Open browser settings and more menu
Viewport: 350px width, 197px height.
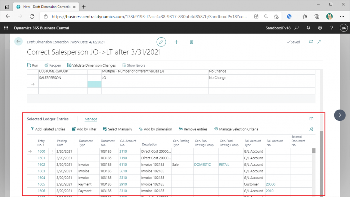click(x=342, y=16)
